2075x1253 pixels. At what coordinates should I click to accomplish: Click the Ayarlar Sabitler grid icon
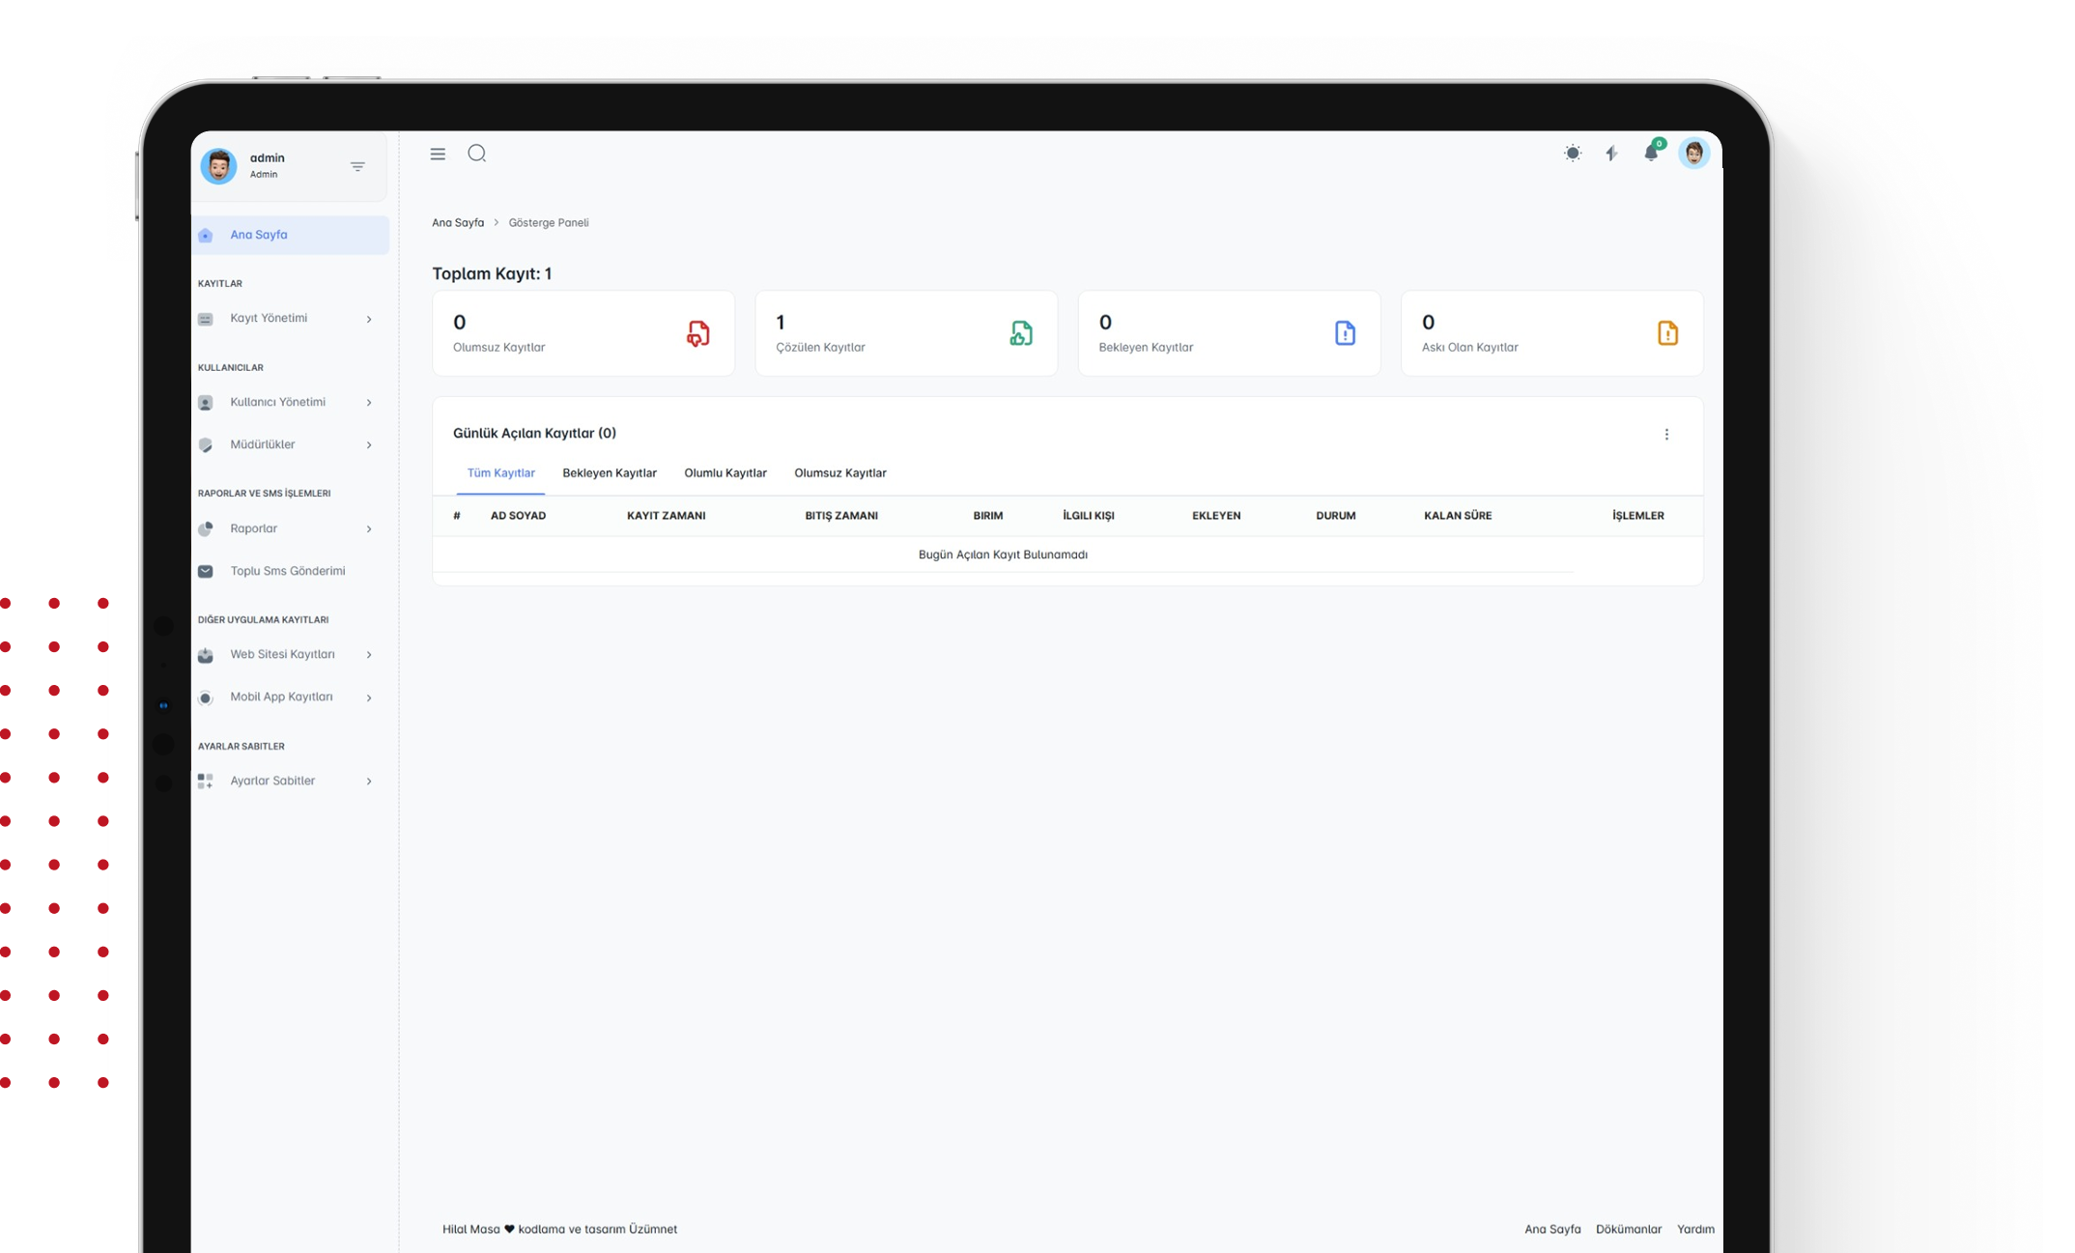(206, 782)
